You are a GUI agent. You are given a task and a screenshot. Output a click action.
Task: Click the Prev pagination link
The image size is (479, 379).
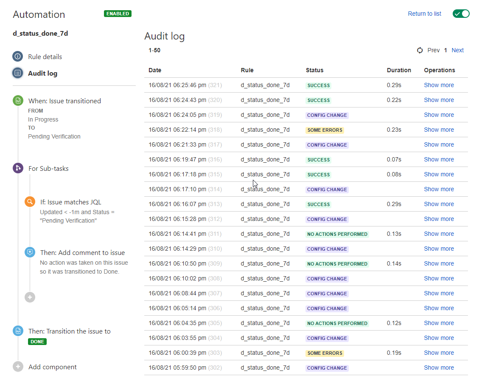coord(434,50)
